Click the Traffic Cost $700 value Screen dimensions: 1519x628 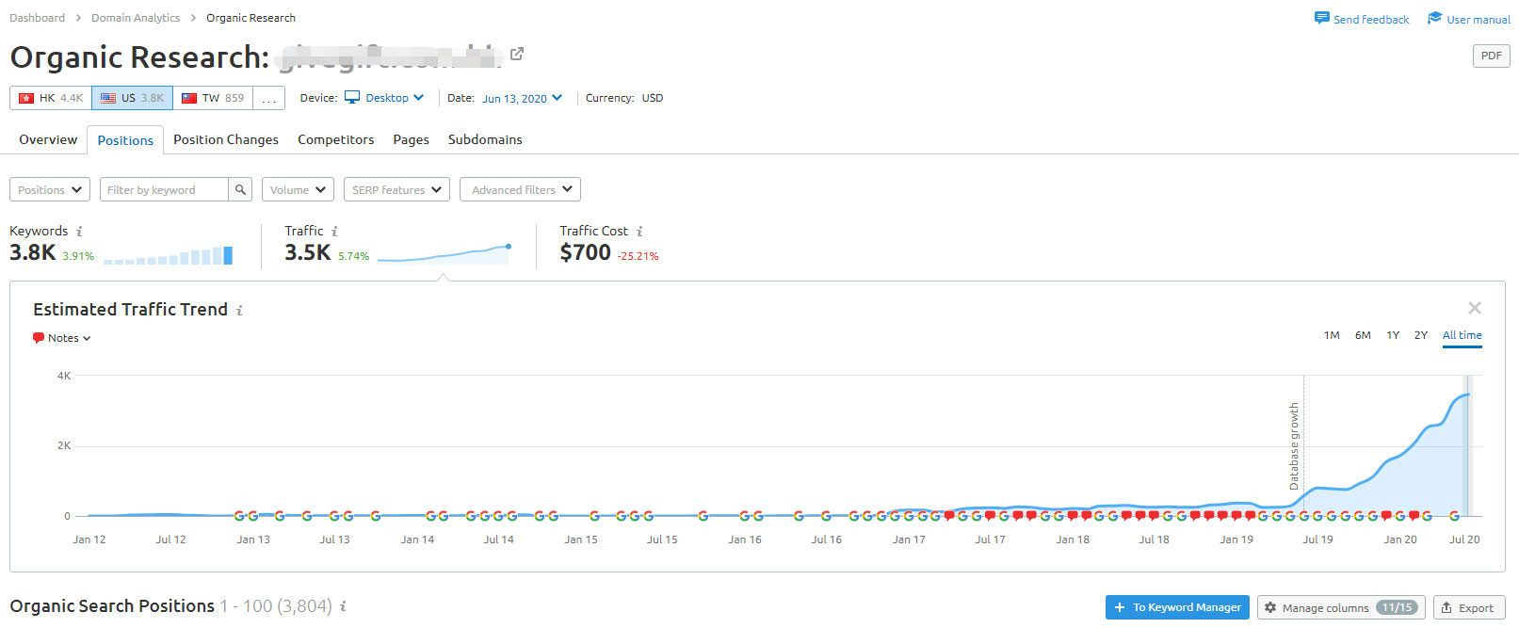point(585,252)
